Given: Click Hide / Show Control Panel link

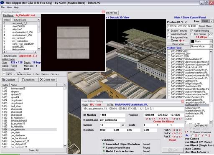Looking at the screenshot, I should 190,18.
